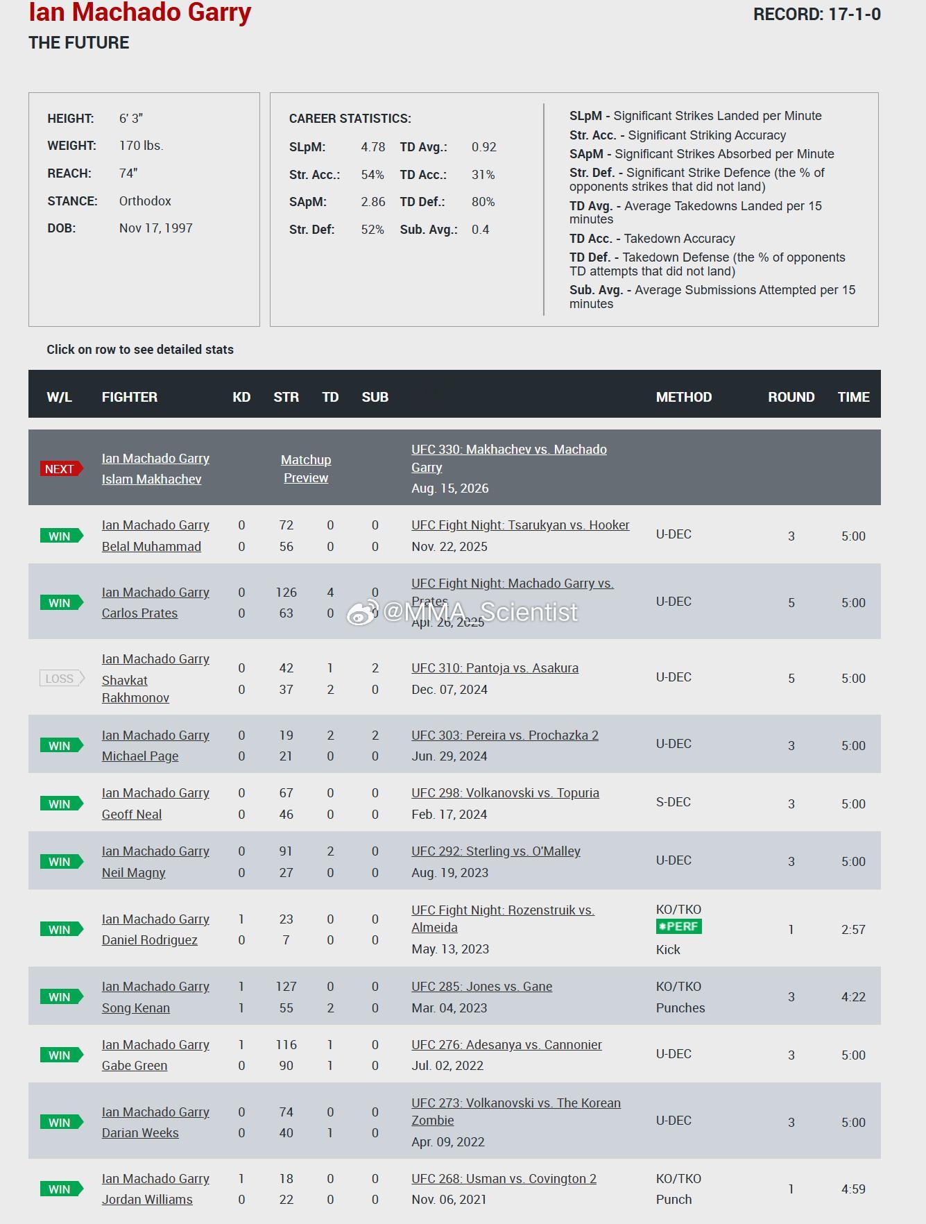
Task: Open Carlos Prates fighter link
Action: pyautogui.click(x=139, y=613)
